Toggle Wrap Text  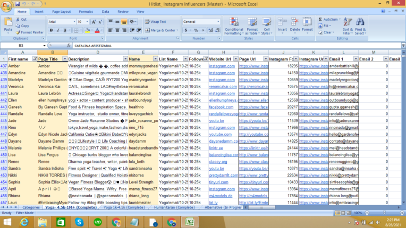tap(155, 22)
